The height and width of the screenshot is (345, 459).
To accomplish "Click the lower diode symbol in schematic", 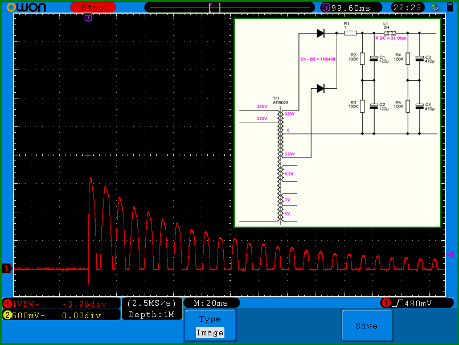I will click(x=321, y=88).
